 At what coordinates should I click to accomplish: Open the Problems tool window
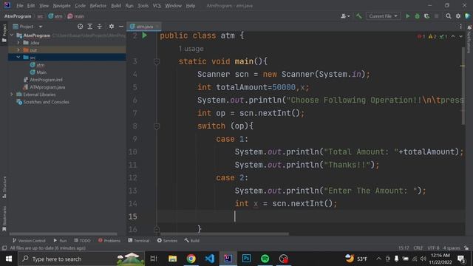[109, 240]
